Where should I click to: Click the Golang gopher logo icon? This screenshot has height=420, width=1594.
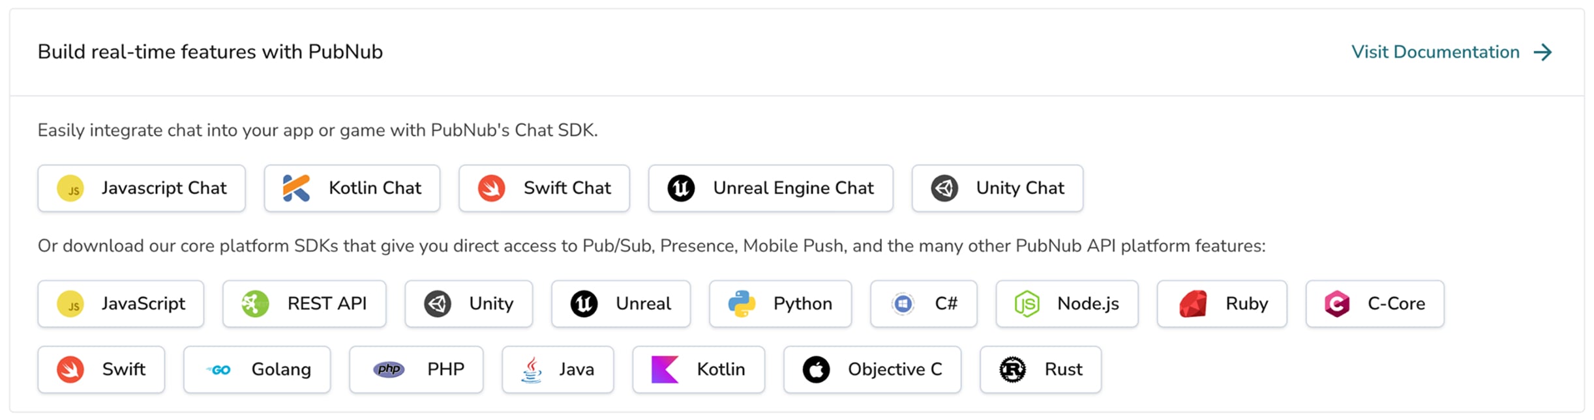pyautogui.click(x=218, y=370)
